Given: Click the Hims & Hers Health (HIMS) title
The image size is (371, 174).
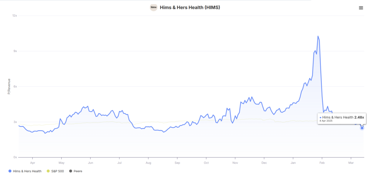Looking at the screenshot, I should [x=190, y=7].
